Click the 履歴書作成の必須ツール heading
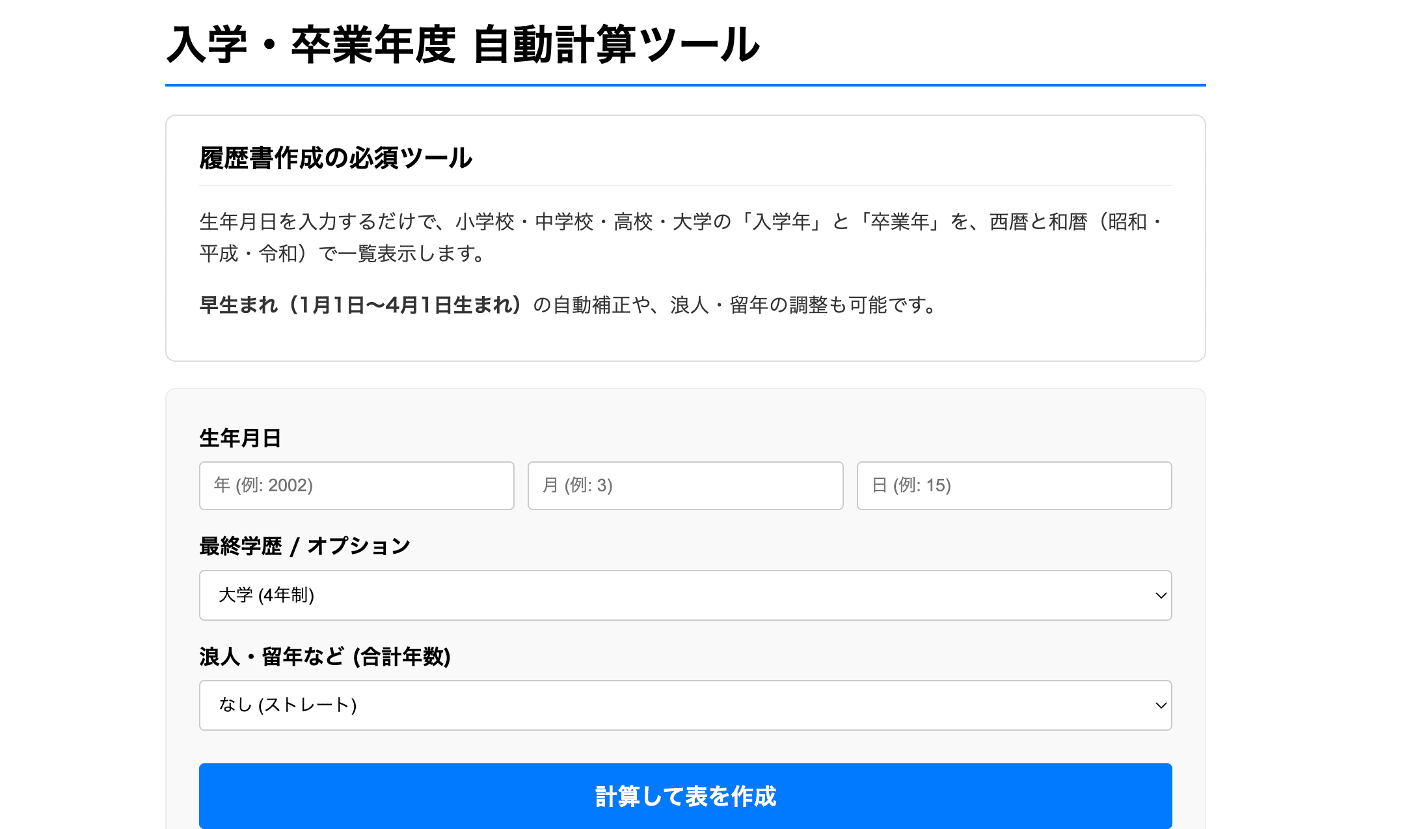The height and width of the screenshot is (829, 1417). coord(336,158)
